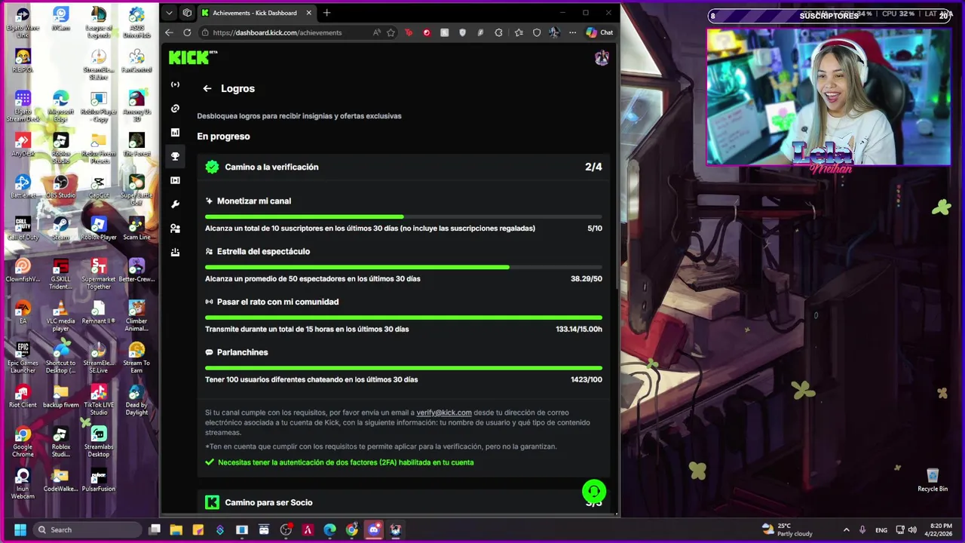Open the bottom download-tray sidebar icon

coord(175,253)
